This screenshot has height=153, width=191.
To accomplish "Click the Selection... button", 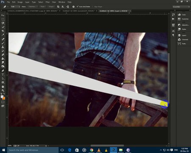I will click(33, 7).
